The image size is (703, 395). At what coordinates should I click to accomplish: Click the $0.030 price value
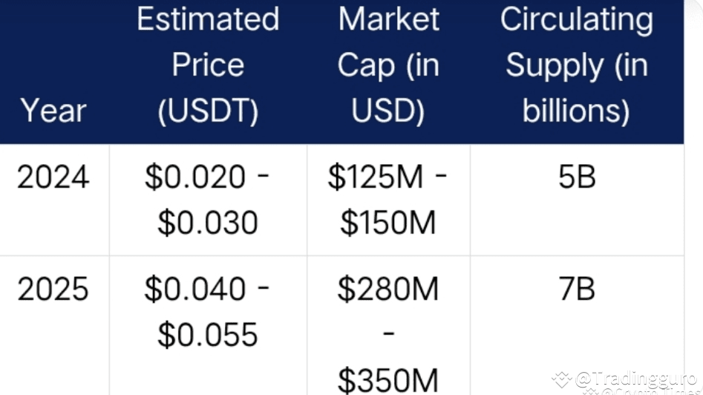[208, 223]
